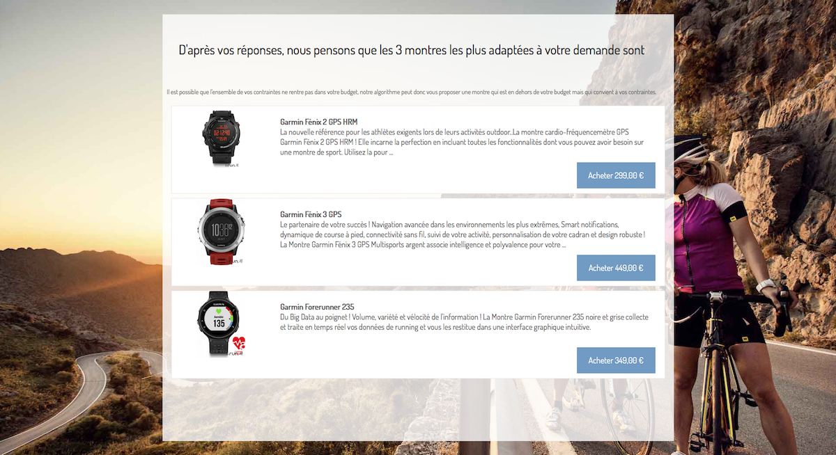Open the Garmin Fēnix 2 GPS HRM title
Image resolution: width=836 pixels, height=455 pixels.
[319, 122]
